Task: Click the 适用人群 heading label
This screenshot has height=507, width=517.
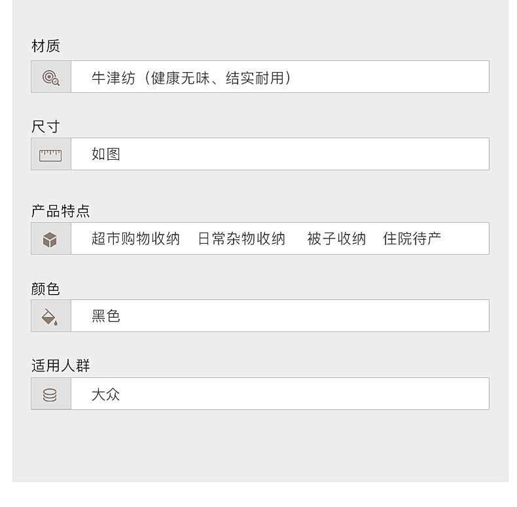Action: pyautogui.click(x=61, y=366)
